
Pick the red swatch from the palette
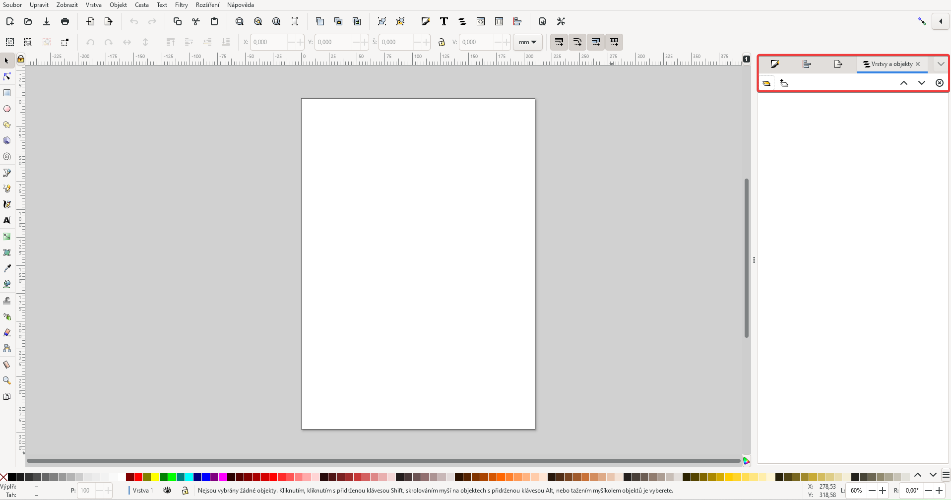(x=137, y=476)
